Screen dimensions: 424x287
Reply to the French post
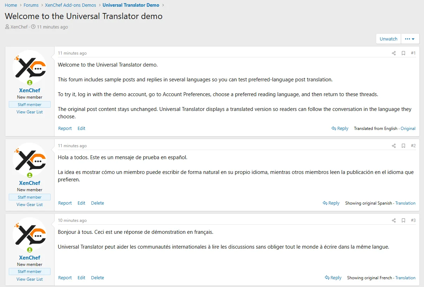pos(333,278)
